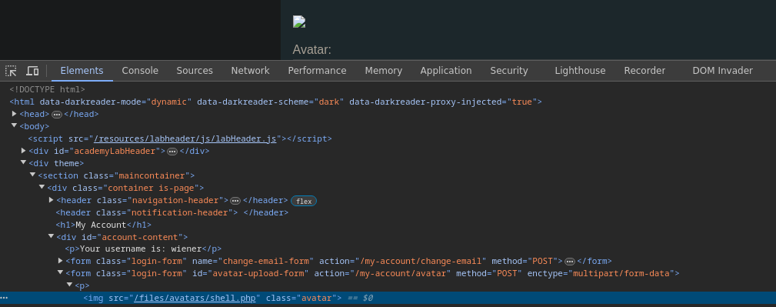Switch to the Security tab
Viewport: 776px width, 307px height.
509,71
